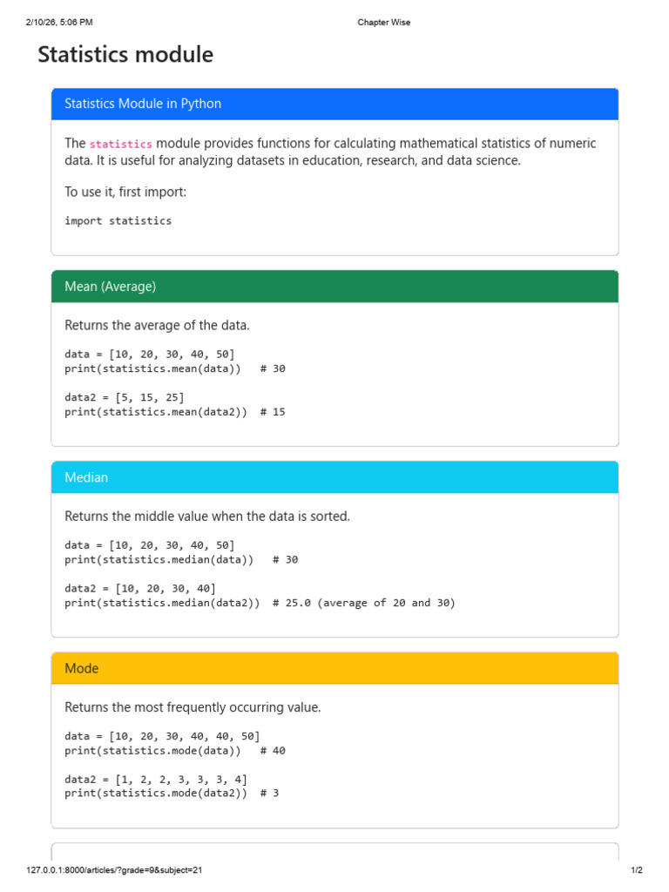This screenshot has height=892, width=669.
Task: Click the green Mean (Average) card header
Action: coord(334,287)
